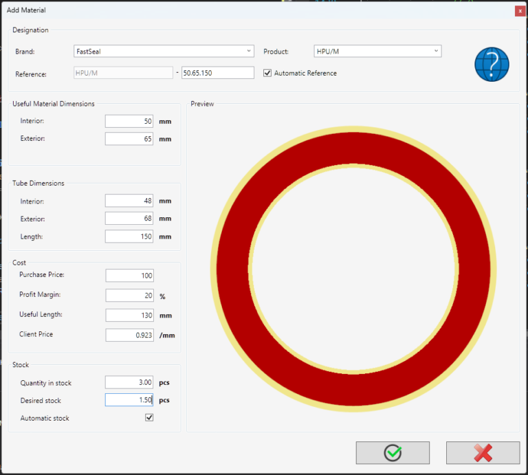
Task: Click the disabled Reference prefix field HPU/M
Action: click(123, 73)
